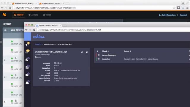Expand the 06:26:36 UTC workflow history entry
This screenshot has height=107, width=190.
[5, 77]
